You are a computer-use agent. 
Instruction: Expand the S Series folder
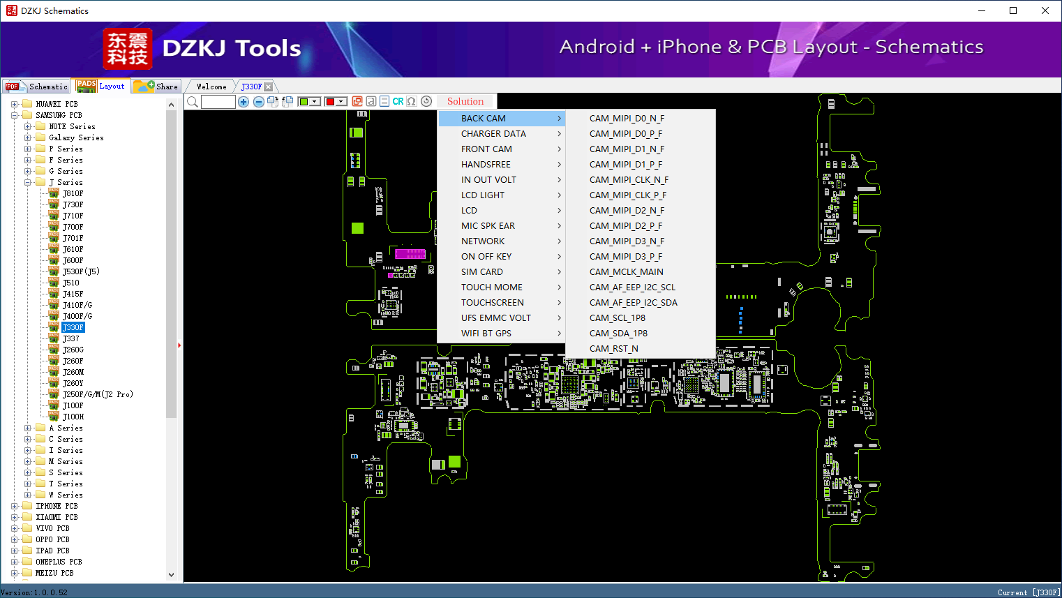28,472
